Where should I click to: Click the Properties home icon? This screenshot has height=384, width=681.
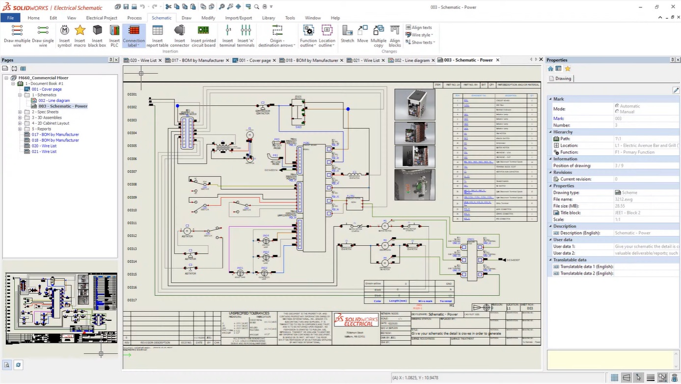551,69
